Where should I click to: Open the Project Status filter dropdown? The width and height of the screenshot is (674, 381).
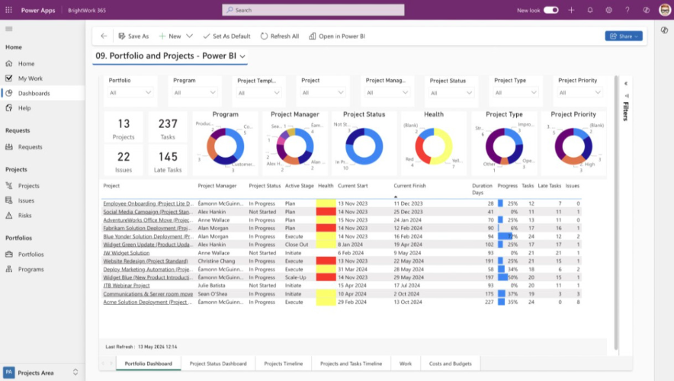[452, 93]
